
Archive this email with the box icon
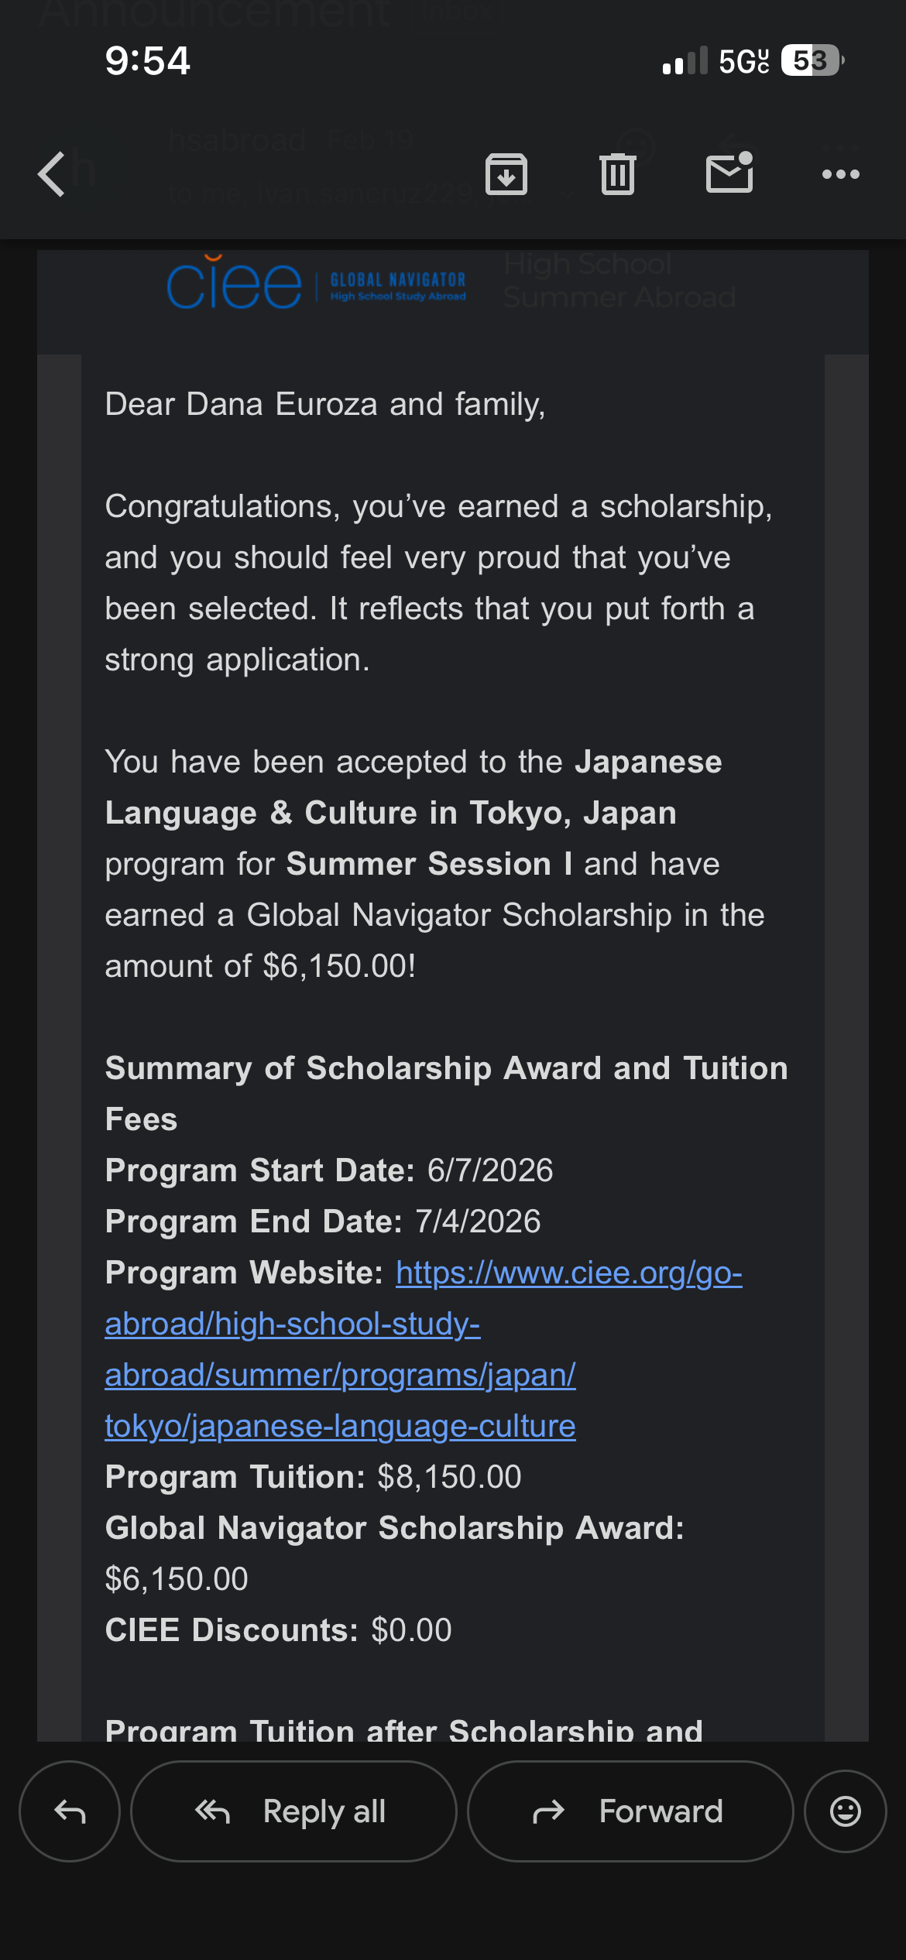point(506,174)
